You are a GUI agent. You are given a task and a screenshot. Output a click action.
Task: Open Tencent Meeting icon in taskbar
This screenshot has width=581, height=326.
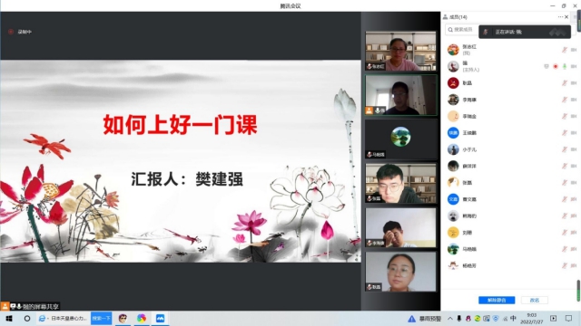(x=160, y=318)
